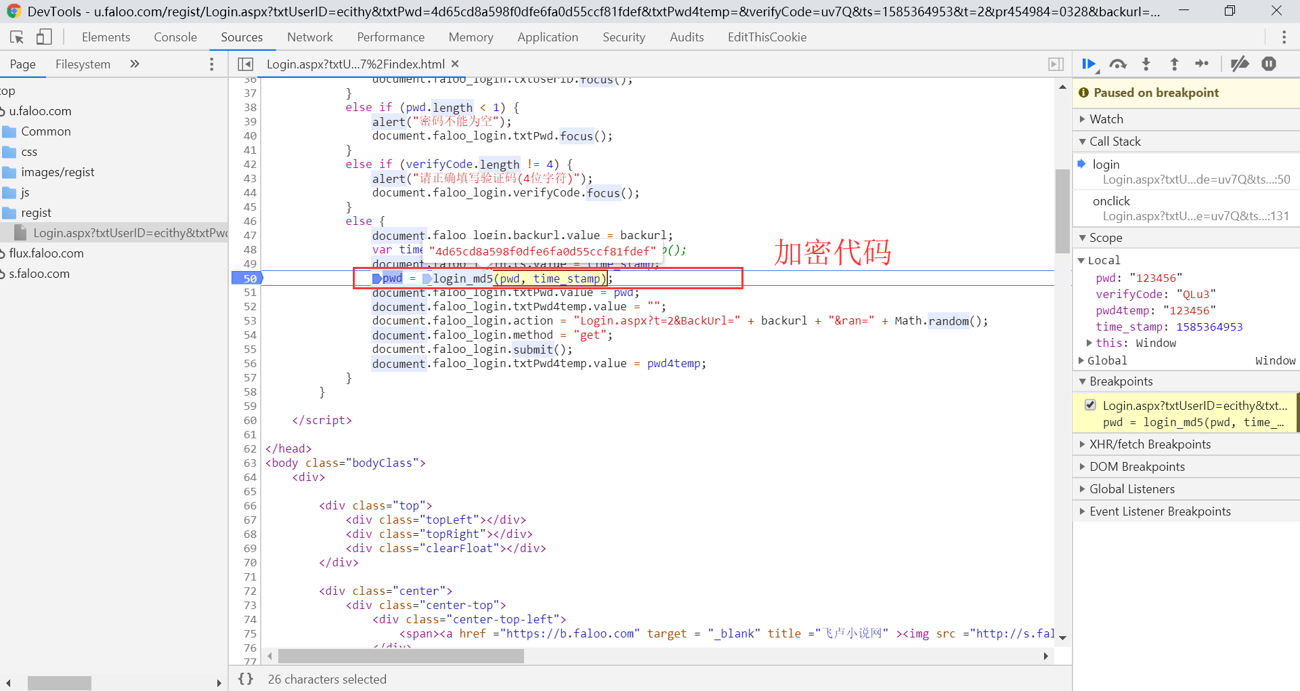The height and width of the screenshot is (691, 1300).
Task: Open the EditThisCookie tab
Action: point(767,37)
